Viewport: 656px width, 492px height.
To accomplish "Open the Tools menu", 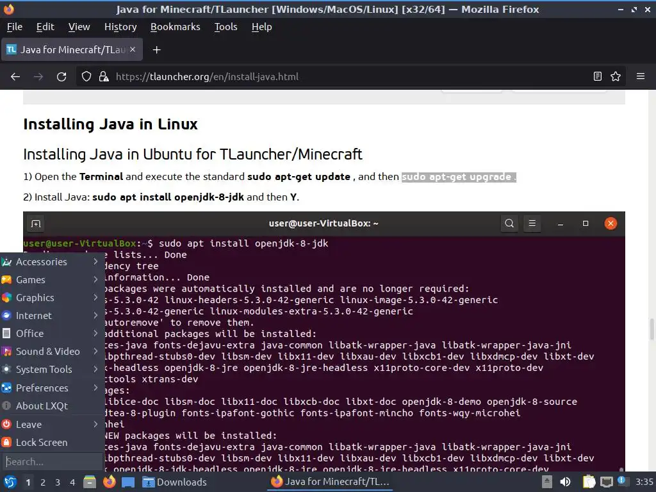I will click(226, 27).
